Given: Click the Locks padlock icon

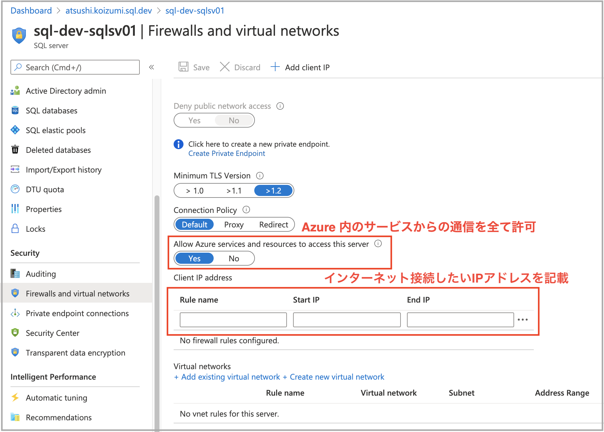Looking at the screenshot, I should pyautogui.click(x=15, y=229).
